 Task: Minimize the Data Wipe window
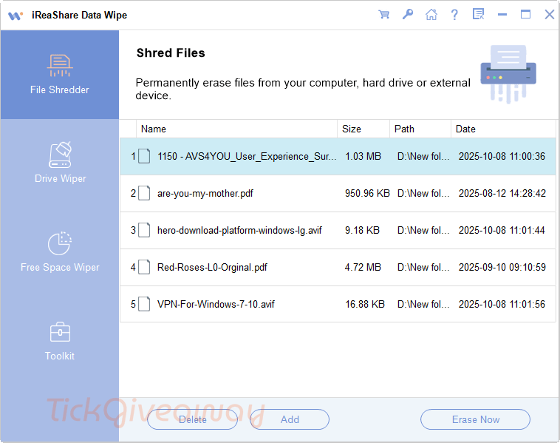[x=502, y=15]
